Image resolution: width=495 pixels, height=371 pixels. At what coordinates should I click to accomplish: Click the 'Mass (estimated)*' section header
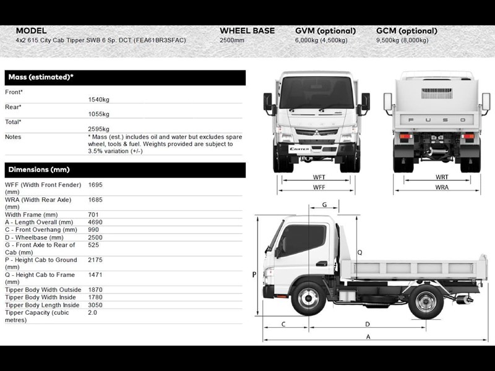[x=125, y=78]
